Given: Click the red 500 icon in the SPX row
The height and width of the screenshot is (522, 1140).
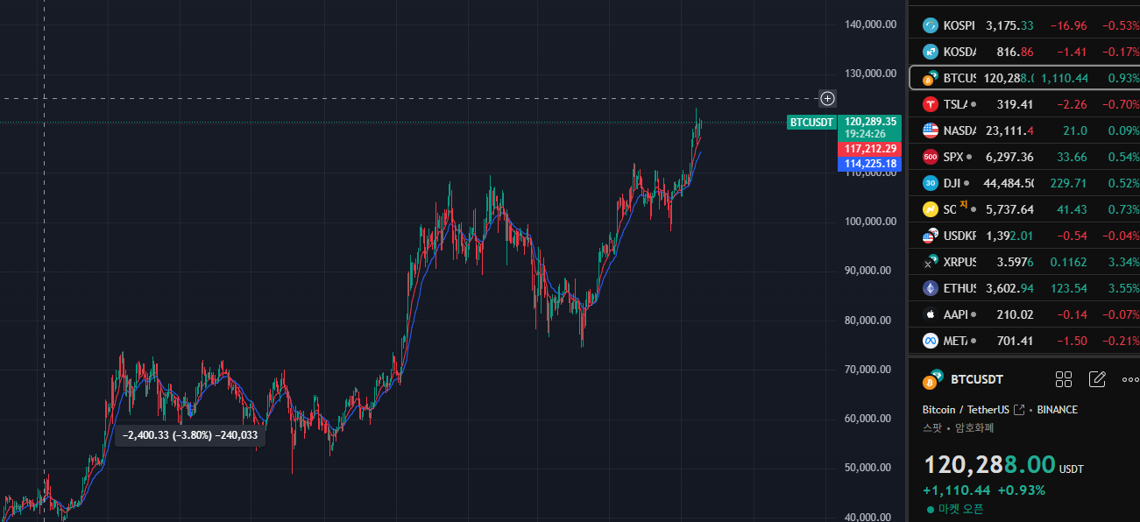Looking at the screenshot, I should pyautogui.click(x=930, y=157).
